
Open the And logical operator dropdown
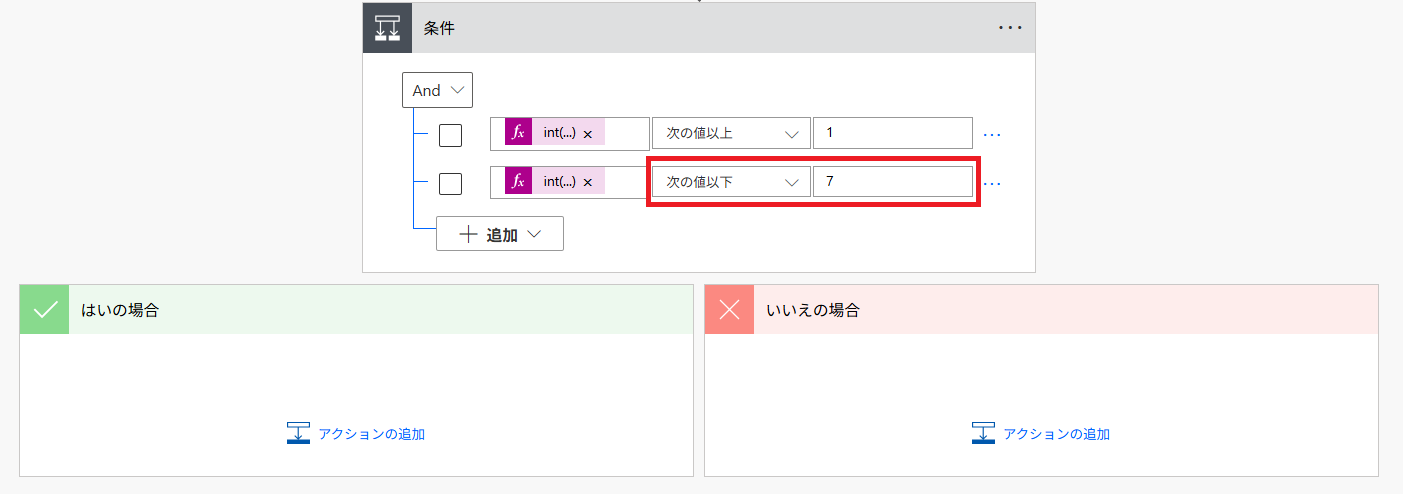point(437,90)
